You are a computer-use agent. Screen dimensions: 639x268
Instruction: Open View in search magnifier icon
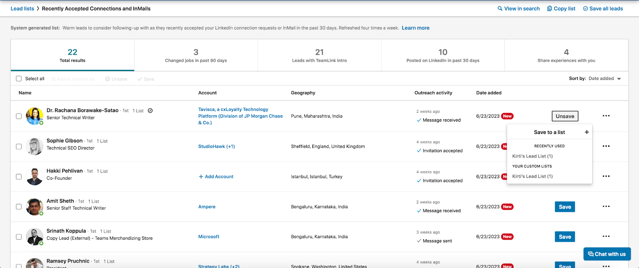(x=500, y=8)
